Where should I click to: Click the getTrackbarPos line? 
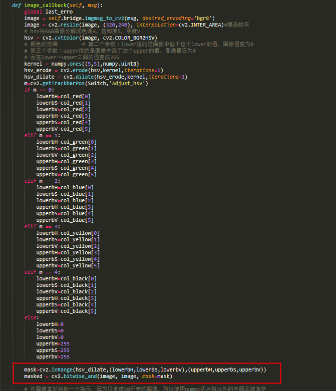pyautogui.click(x=86, y=83)
